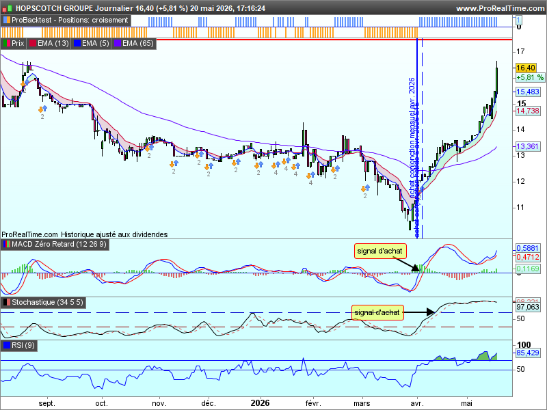
Task: Click the current price tag 16,40
Action: (525, 68)
